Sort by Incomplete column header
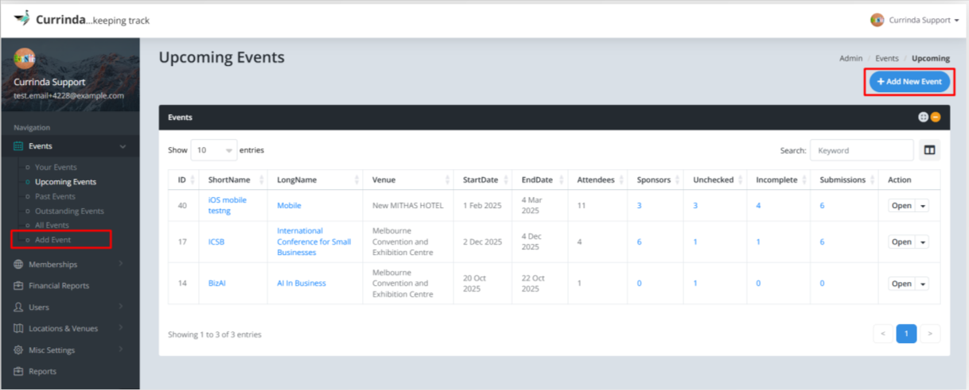Viewport: 969px width, 390px height. (780, 180)
